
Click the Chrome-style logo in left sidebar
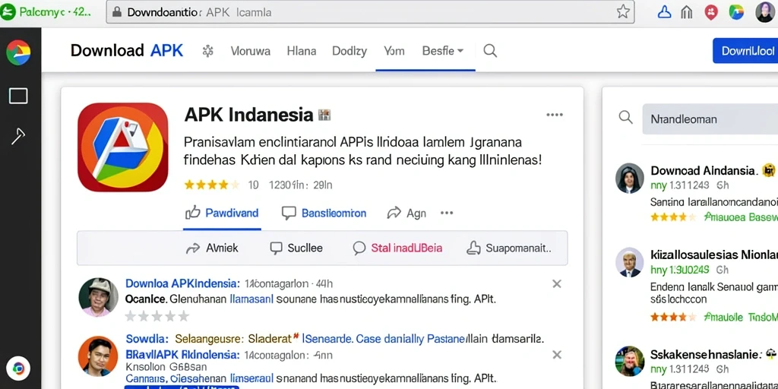18,52
